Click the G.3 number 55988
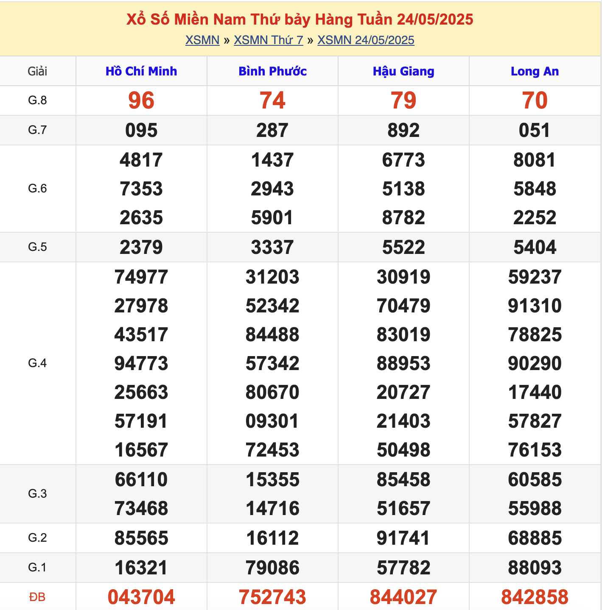 [x=535, y=508]
